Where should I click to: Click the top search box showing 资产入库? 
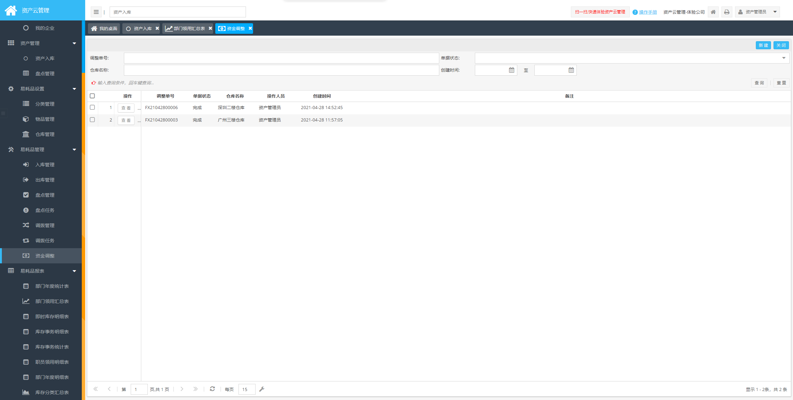[178, 12]
